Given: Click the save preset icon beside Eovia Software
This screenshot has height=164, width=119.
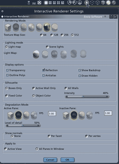Looking at the screenshot, I should coord(111,17).
